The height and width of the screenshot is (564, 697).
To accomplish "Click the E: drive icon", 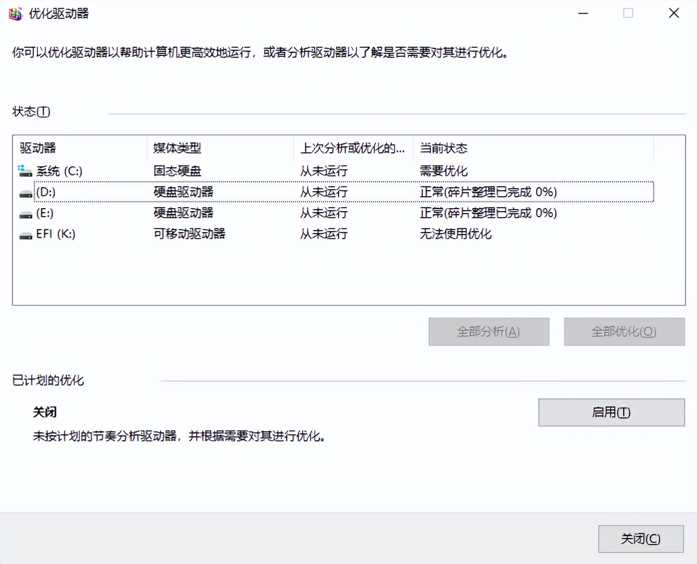I will (x=25, y=214).
